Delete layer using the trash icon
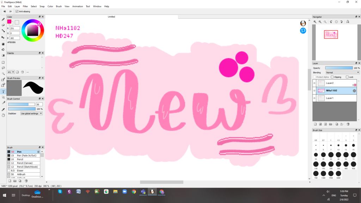This screenshot has width=361, height=203. click(x=348, y=124)
